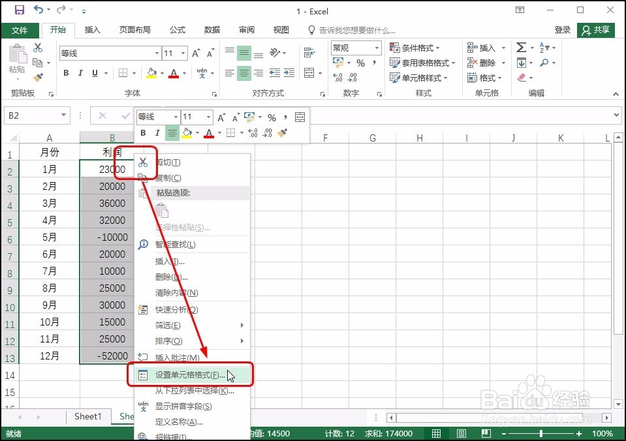Select column A header
Screen dimensions: 626x441
click(50, 138)
